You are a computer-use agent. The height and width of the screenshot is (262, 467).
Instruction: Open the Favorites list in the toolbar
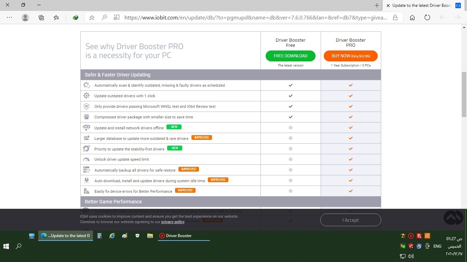click(56, 17)
